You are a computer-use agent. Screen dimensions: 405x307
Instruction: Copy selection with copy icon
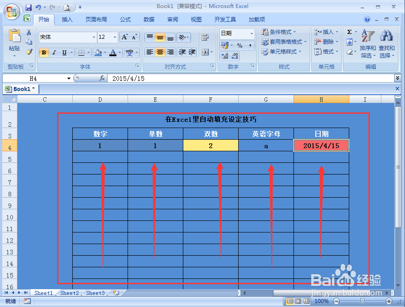tap(29, 42)
